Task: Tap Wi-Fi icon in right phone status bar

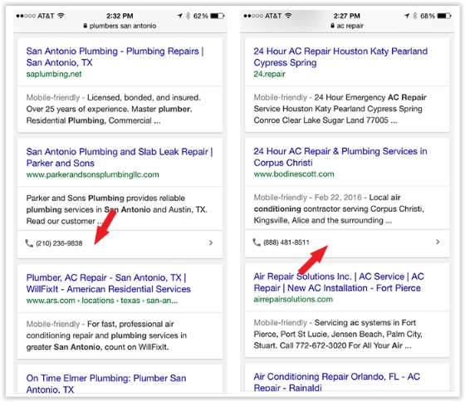Action: (x=288, y=16)
